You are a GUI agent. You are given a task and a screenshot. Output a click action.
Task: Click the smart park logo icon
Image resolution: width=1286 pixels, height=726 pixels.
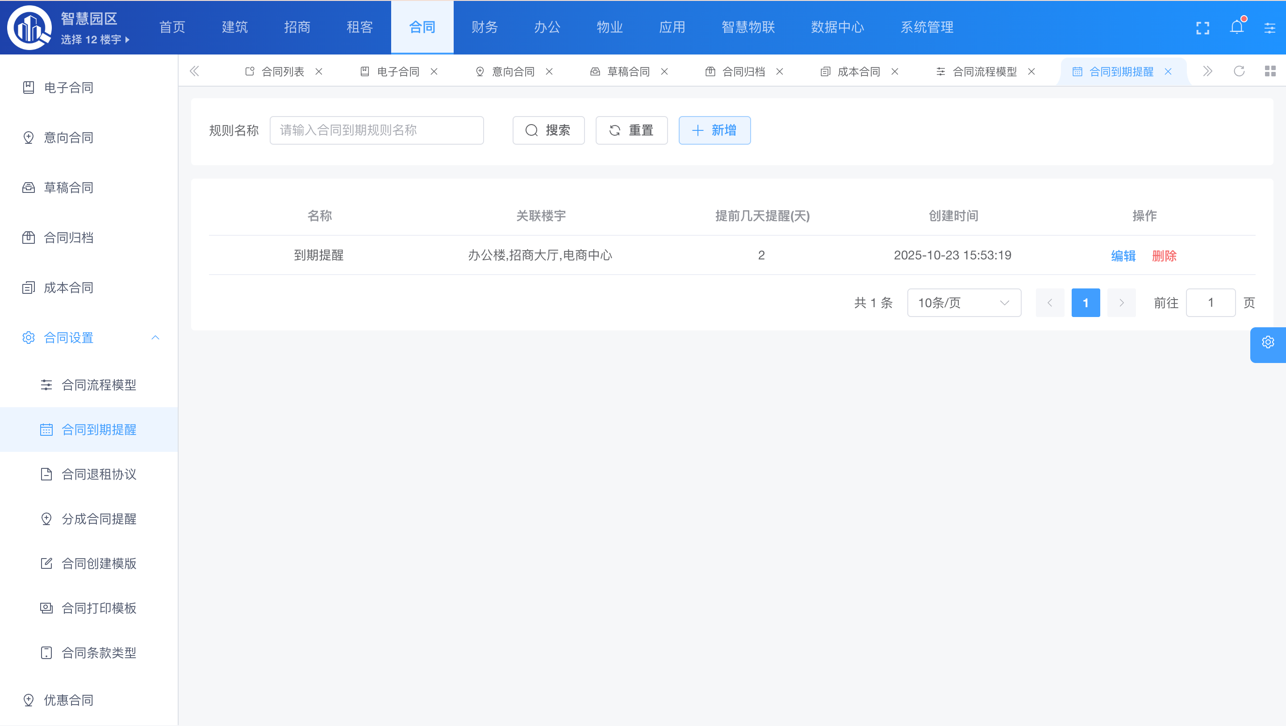pyautogui.click(x=29, y=28)
